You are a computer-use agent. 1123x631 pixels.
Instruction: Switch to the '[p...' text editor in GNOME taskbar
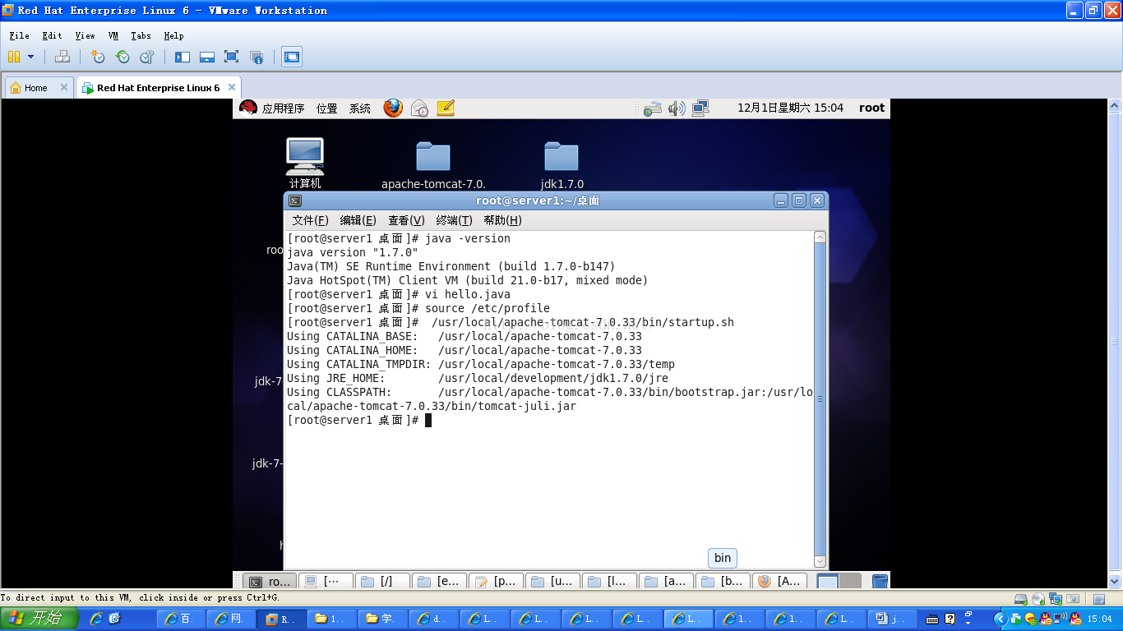pos(496,581)
